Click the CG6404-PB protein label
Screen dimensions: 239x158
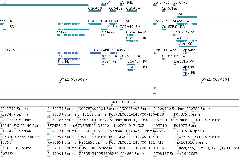click(x=137, y=67)
